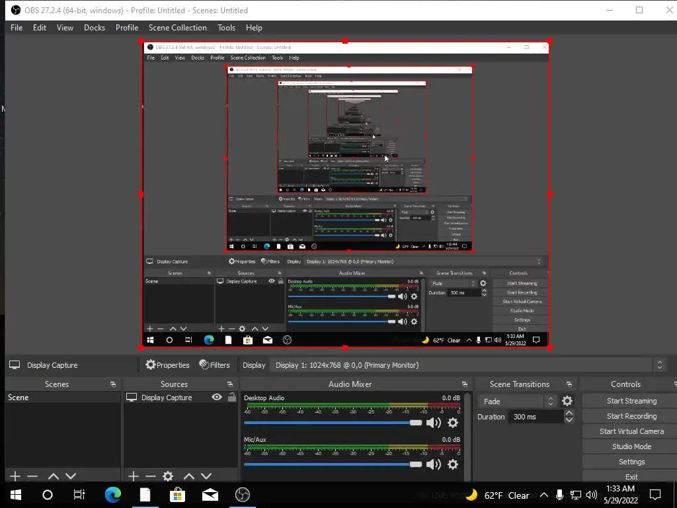Remove selected scene with minus icon
This screenshot has width=677, height=508.
[32, 476]
